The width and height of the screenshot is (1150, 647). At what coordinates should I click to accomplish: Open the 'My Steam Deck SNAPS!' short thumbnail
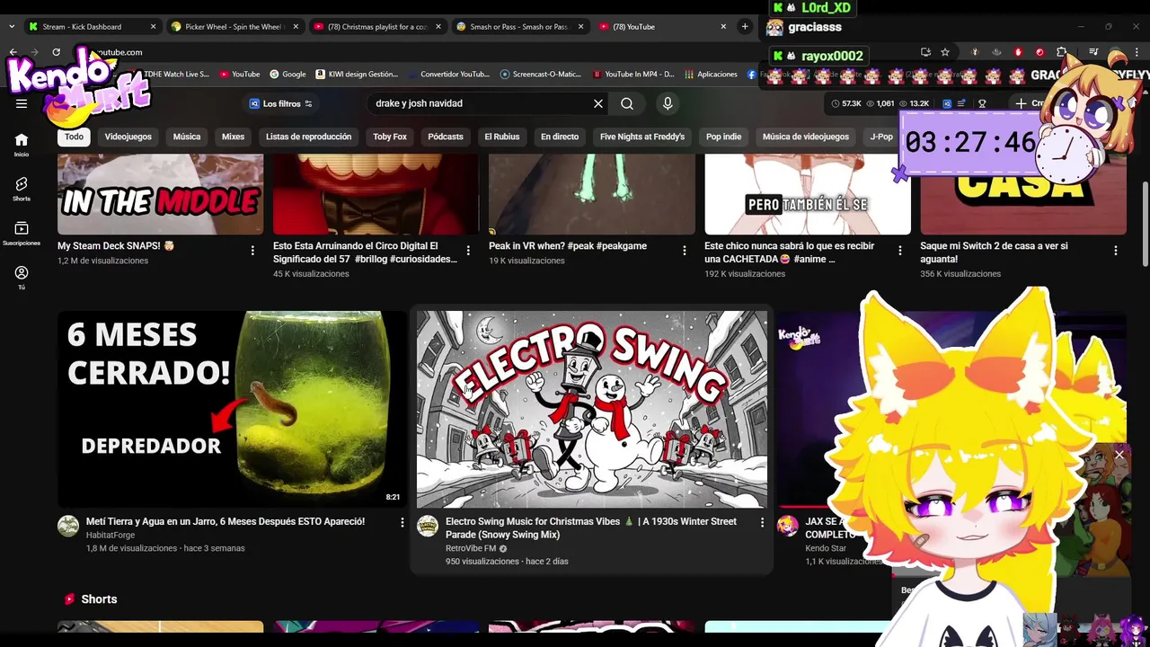(161, 194)
